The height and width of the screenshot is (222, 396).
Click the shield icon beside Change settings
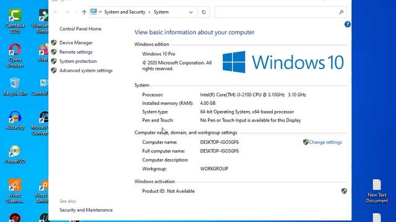[306, 142]
